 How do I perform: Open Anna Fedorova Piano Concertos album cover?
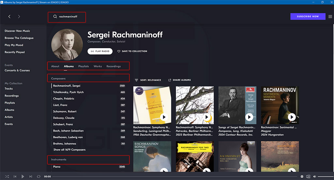click(x=237, y=157)
